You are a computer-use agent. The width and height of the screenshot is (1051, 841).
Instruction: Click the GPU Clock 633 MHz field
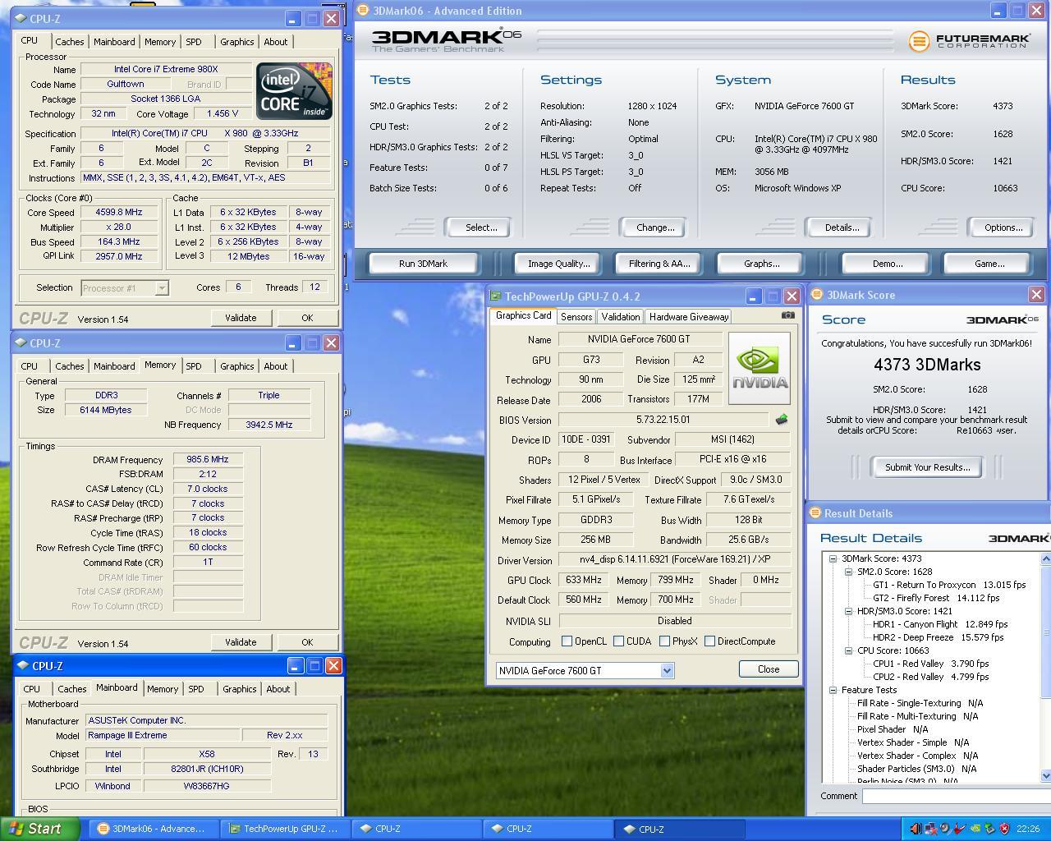tap(584, 580)
